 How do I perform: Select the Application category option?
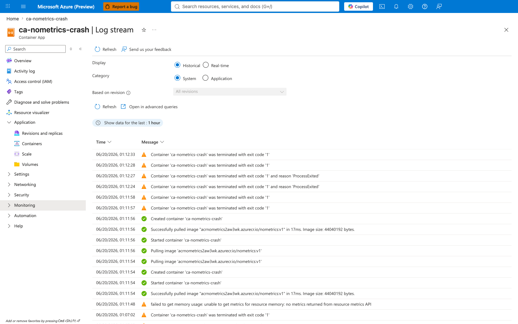[x=205, y=78]
